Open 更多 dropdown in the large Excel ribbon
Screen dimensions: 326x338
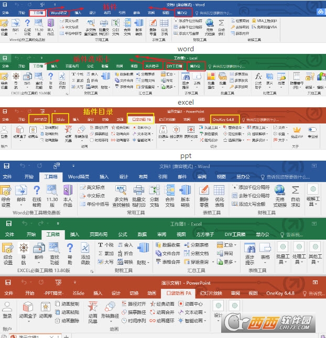click(x=226, y=262)
